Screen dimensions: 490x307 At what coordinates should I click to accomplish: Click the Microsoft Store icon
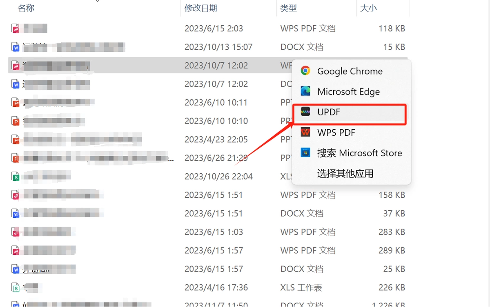click(x=305, y=153)
